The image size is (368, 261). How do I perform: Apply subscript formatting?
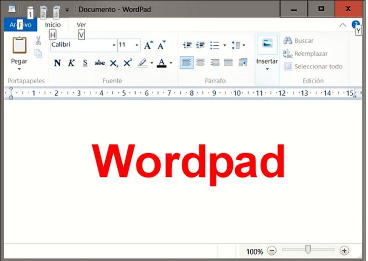click(114, 63)
